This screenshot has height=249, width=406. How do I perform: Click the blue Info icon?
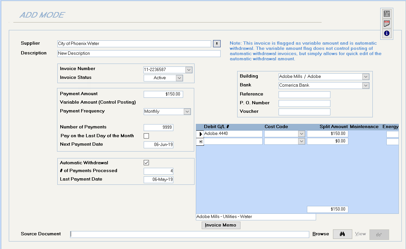tap(387, 33)
